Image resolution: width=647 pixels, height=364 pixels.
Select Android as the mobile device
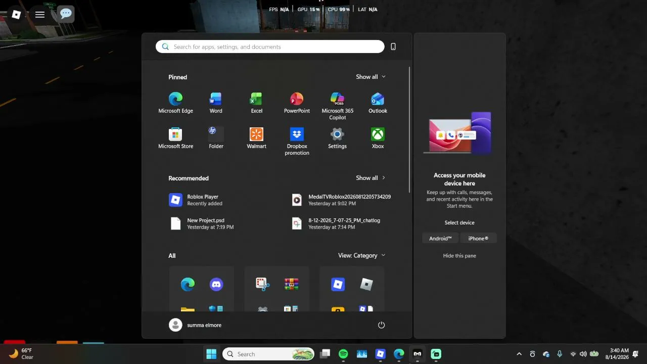[440, 238]
